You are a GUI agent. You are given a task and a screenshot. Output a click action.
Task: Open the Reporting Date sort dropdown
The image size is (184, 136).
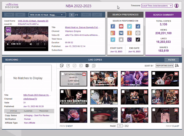tap(165, 66)
